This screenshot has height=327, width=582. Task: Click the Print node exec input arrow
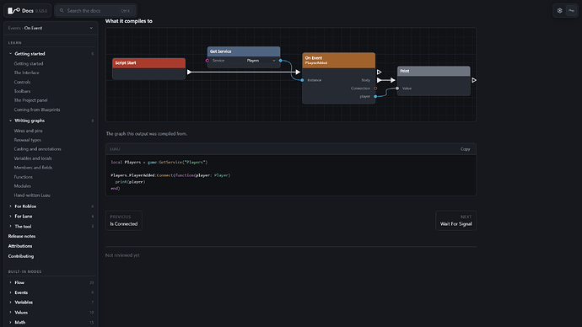pyautogui.click(x=393, y=80)
